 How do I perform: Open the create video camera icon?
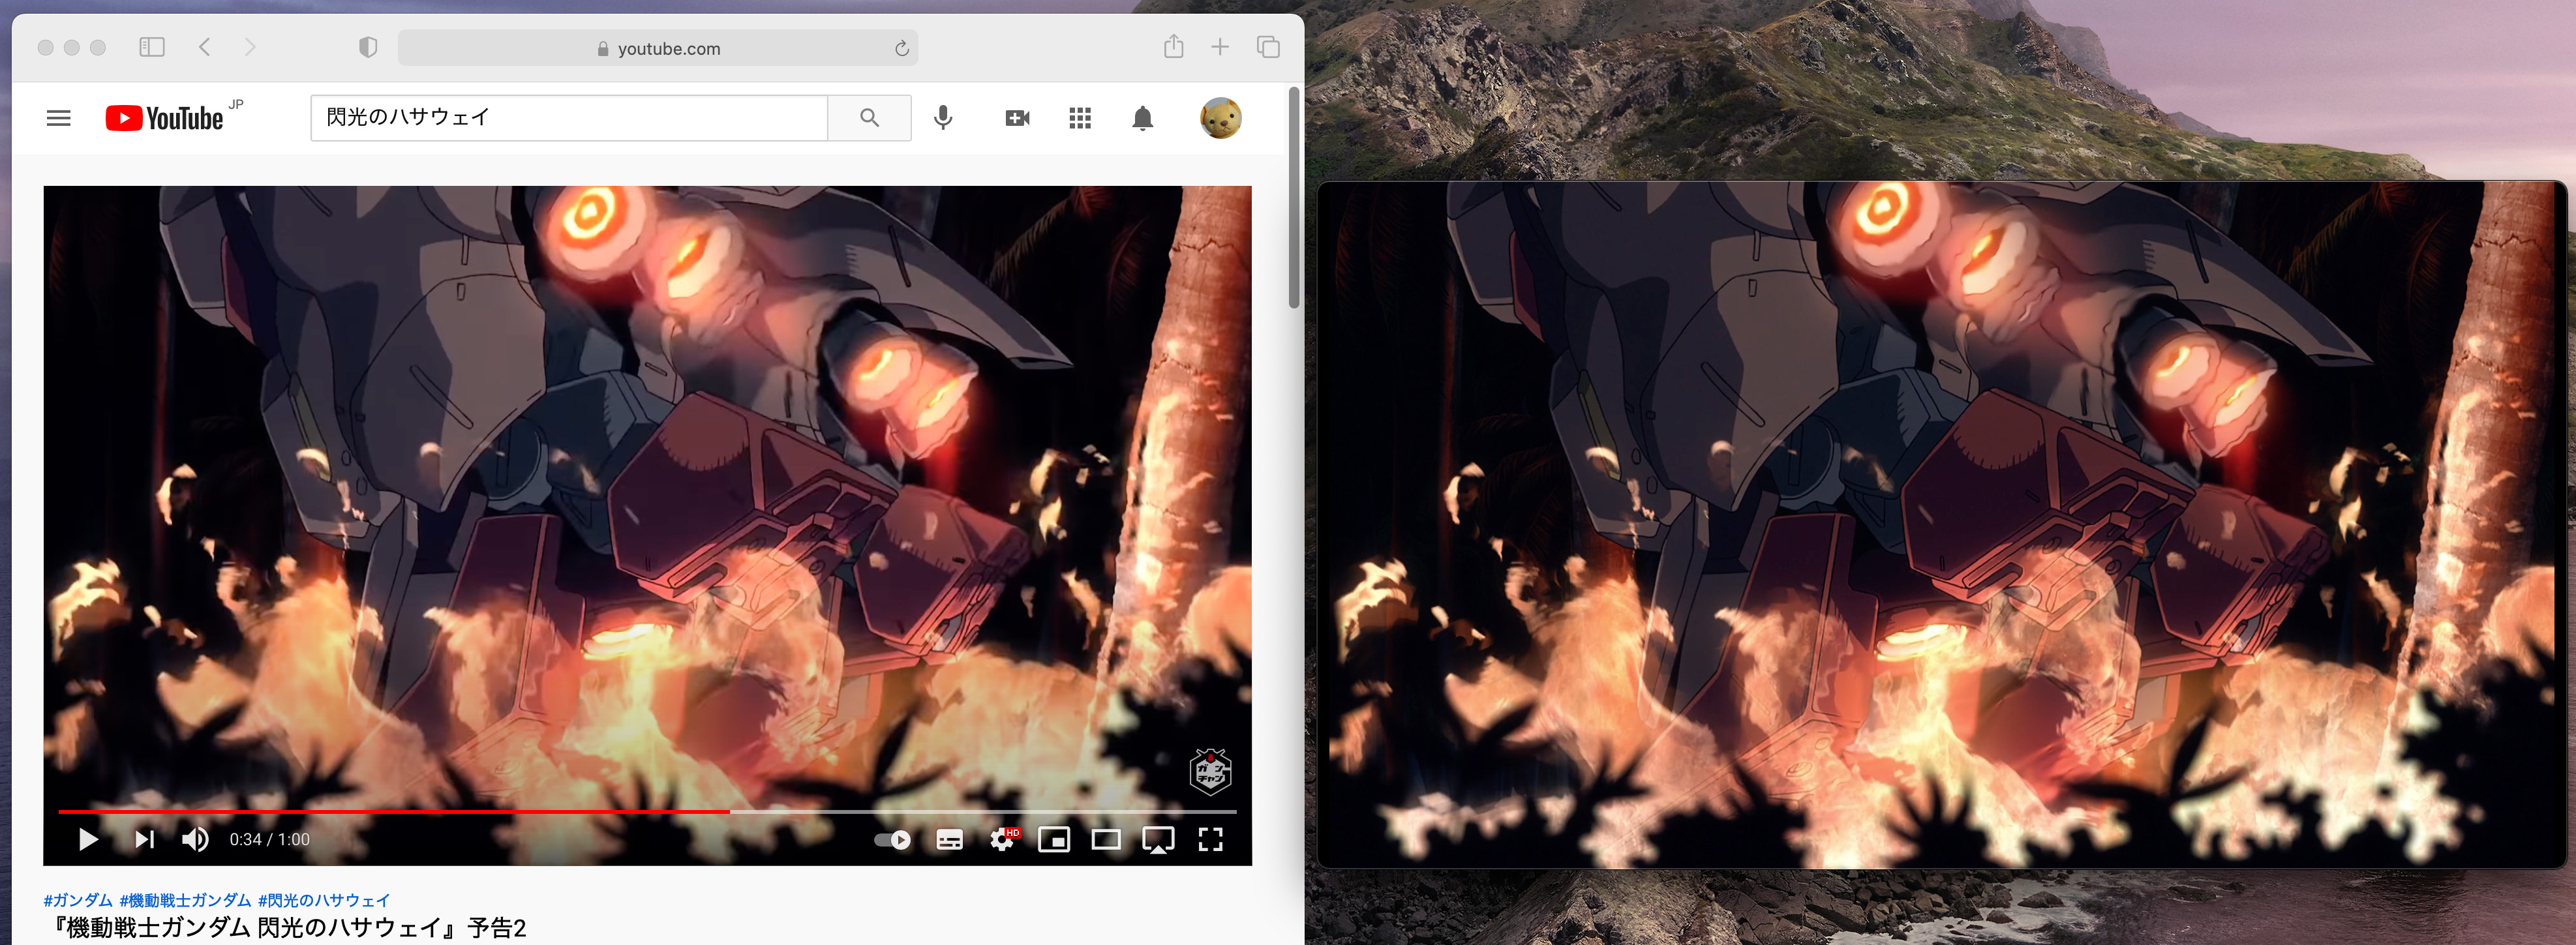pos(1017,118)
